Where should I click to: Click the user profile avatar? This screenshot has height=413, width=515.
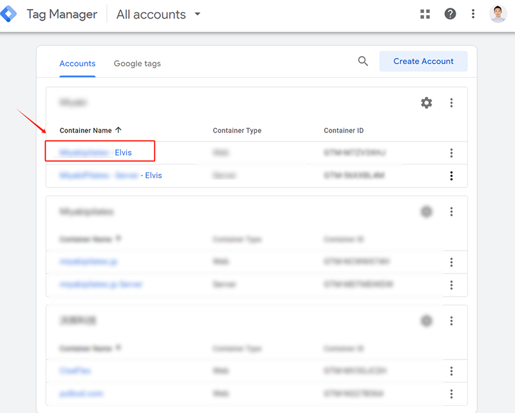(498, 14)
